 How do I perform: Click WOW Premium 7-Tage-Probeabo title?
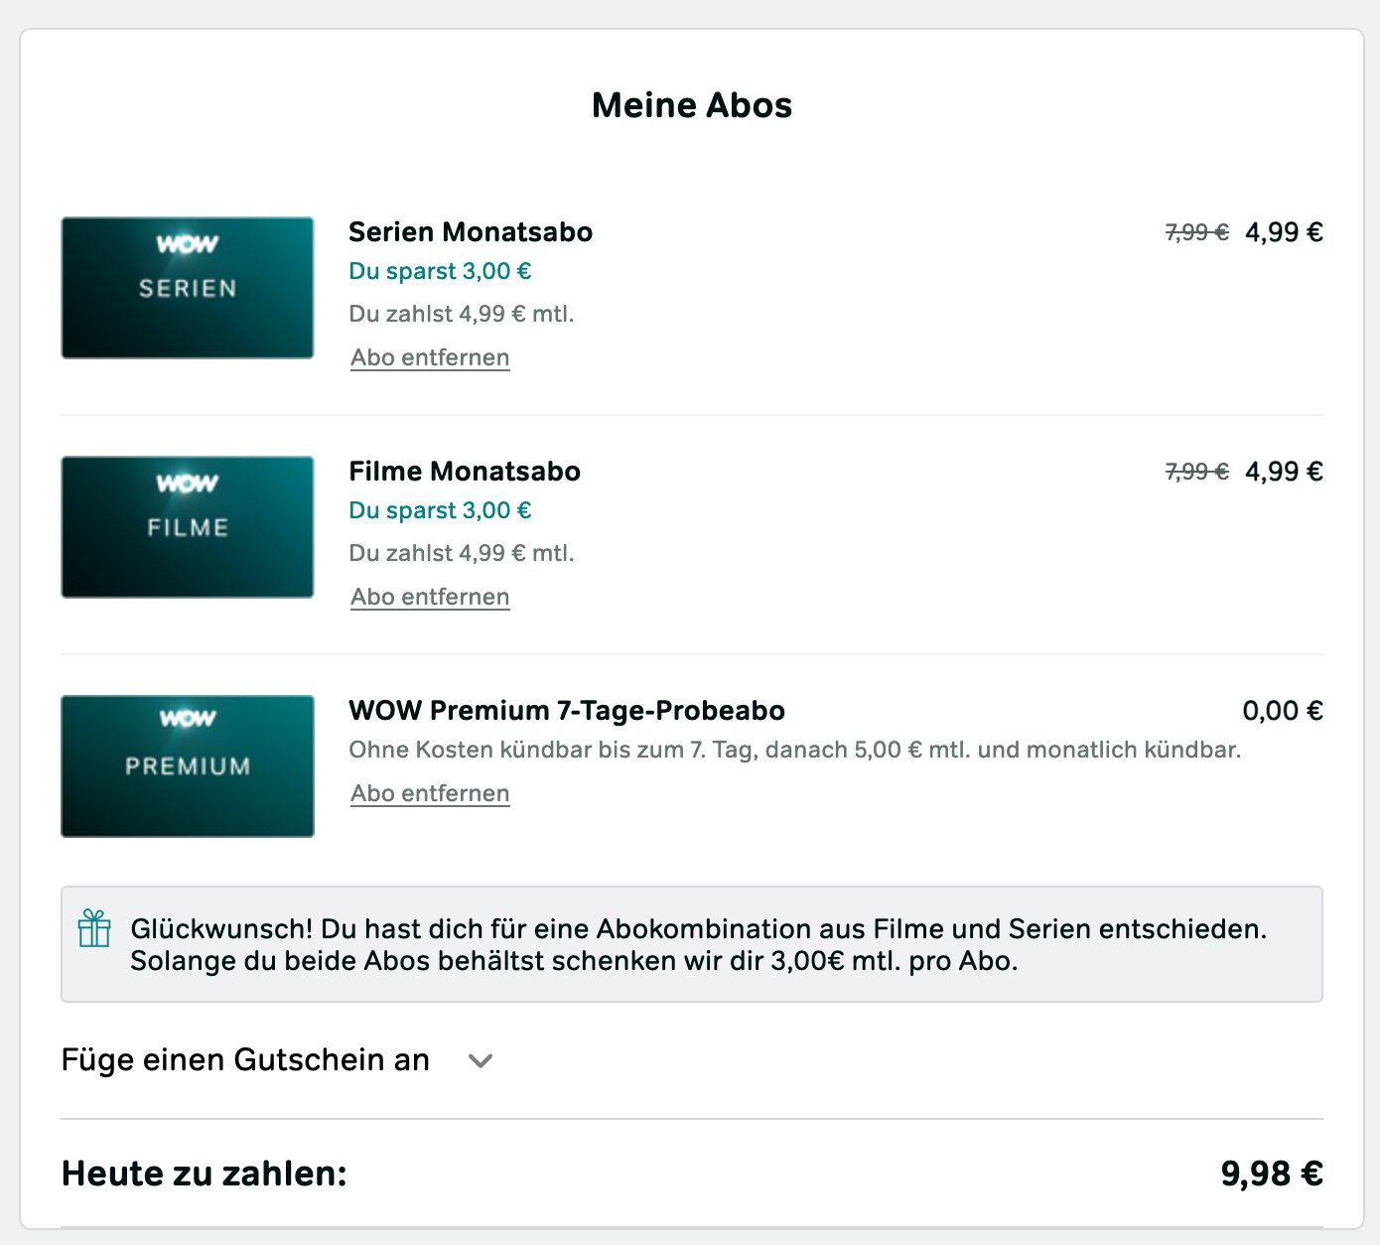567,711
